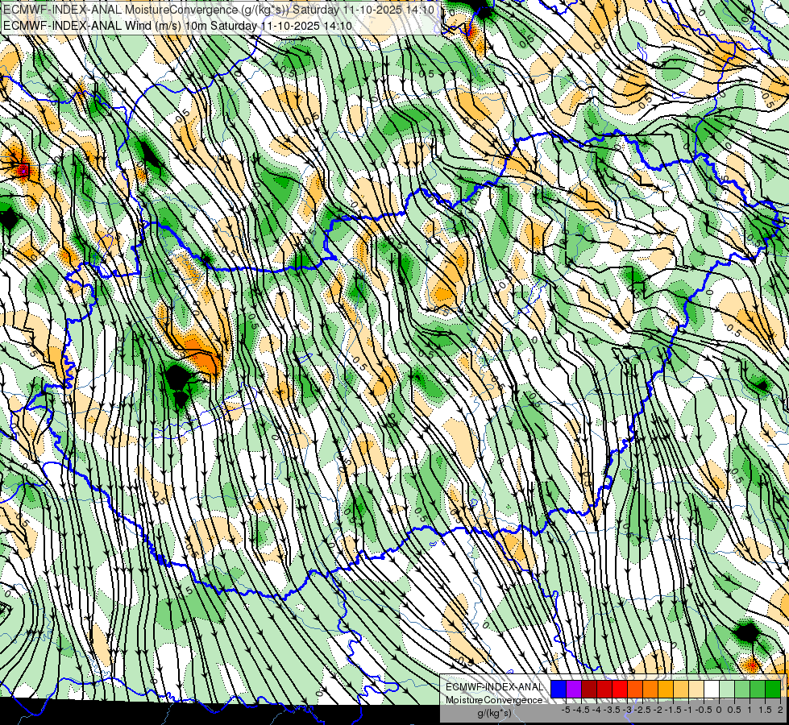Click the legend tick label '2'
The image size is (789, 725).
(780, 710)
